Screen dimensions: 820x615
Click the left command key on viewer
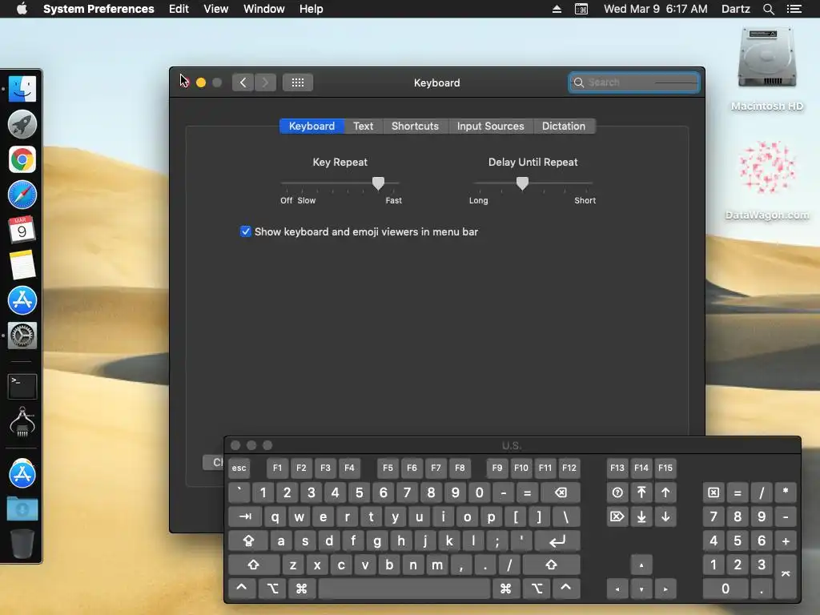pos(301,589)
